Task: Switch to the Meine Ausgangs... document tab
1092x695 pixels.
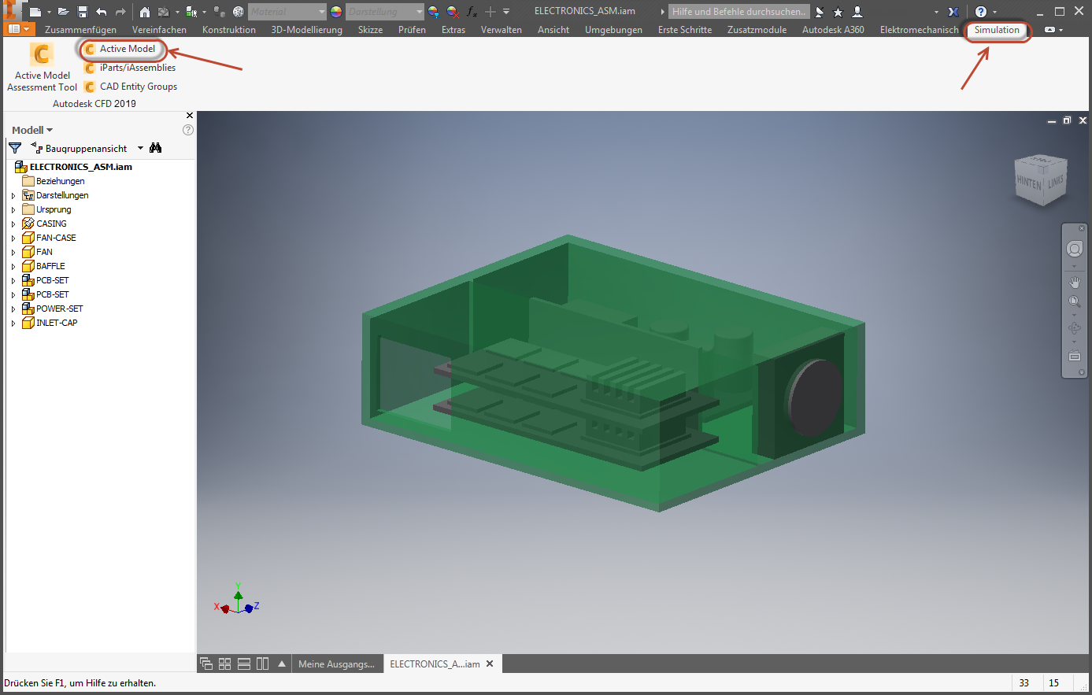Action: coord(337,664)
